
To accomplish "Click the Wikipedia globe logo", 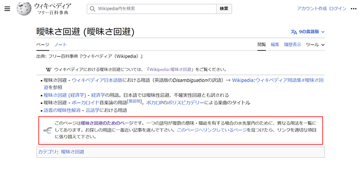I will pos(24,9).
